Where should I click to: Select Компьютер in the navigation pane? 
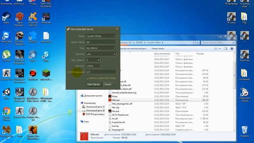point(88,103)
